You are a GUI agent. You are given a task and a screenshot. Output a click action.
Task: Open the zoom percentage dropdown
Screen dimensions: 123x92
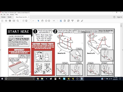tap(55, 21)
